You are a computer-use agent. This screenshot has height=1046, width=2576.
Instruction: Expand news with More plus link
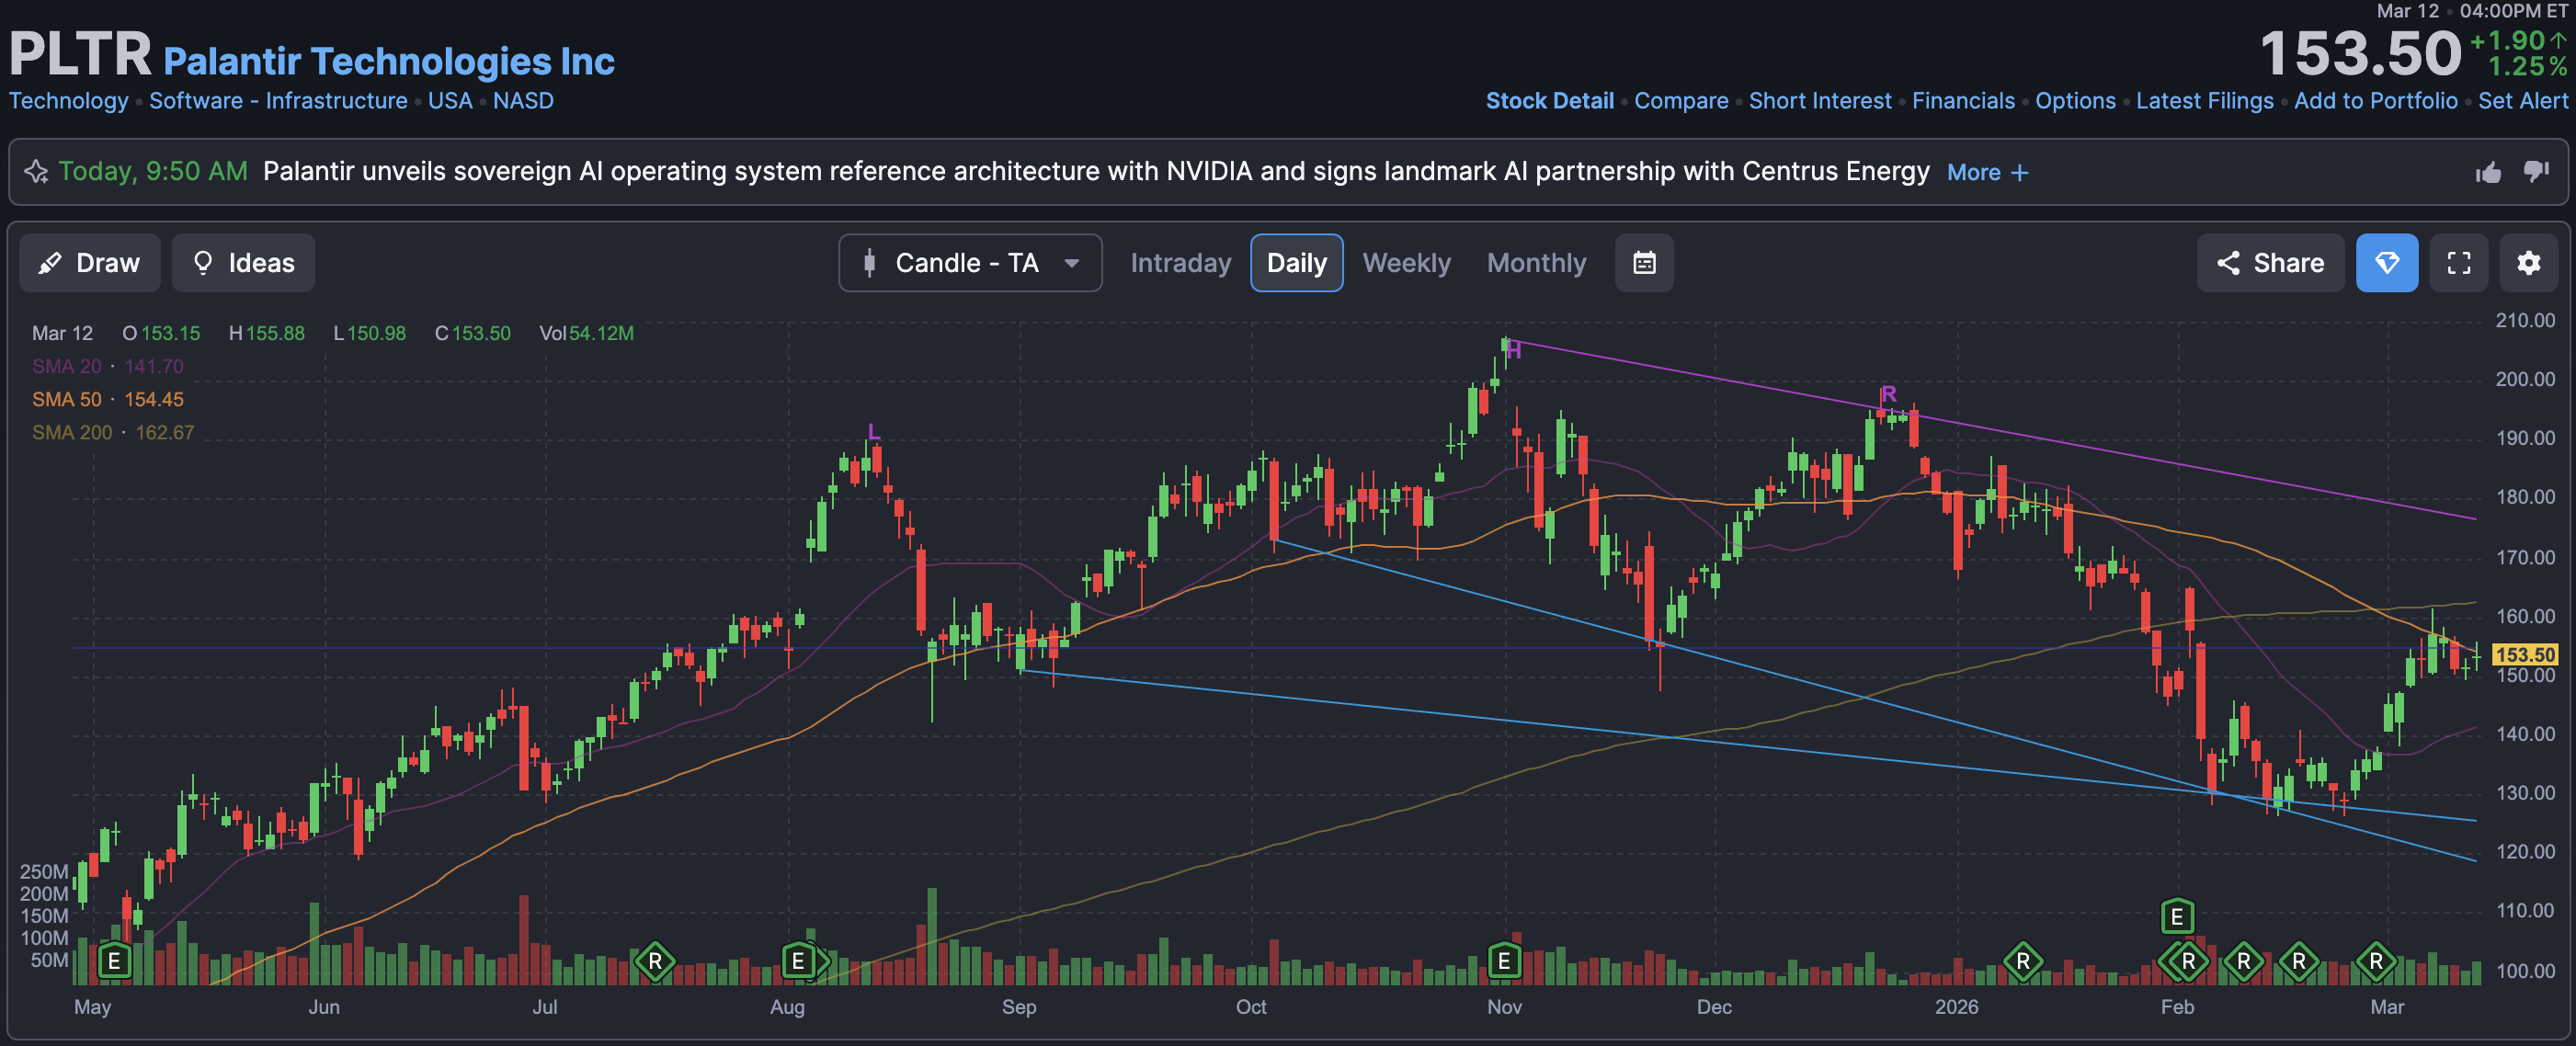[1987, 172]
